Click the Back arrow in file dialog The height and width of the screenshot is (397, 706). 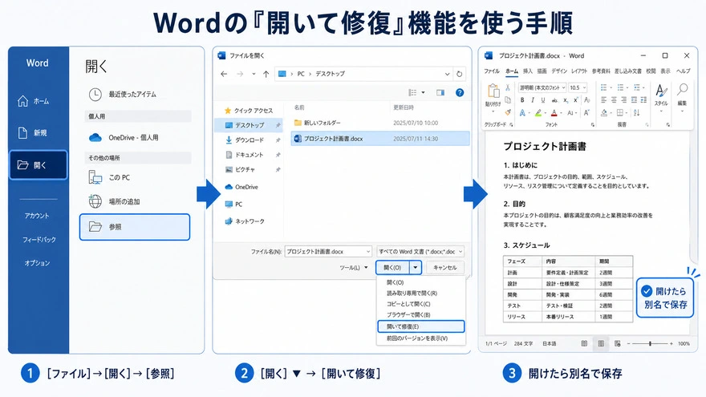click(x=224, y=74)
